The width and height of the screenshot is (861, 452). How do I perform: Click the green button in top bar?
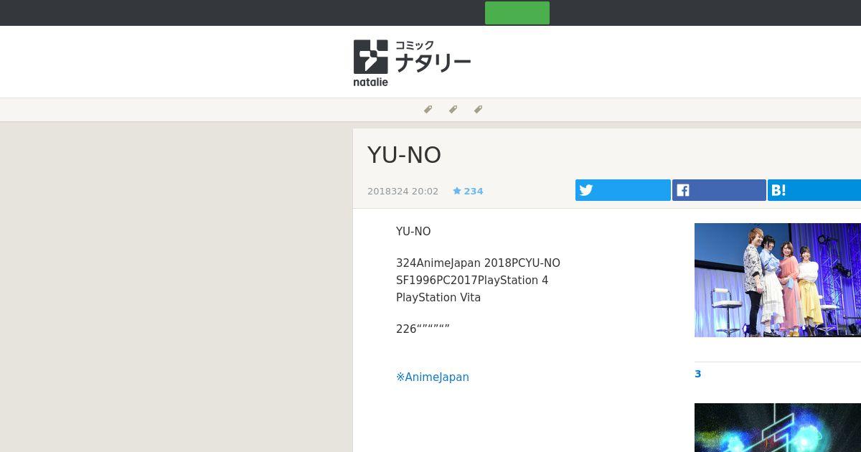point(517,13)
